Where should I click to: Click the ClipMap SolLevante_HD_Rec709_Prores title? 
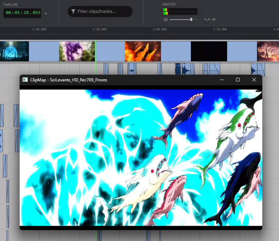[x=69, y=80]
